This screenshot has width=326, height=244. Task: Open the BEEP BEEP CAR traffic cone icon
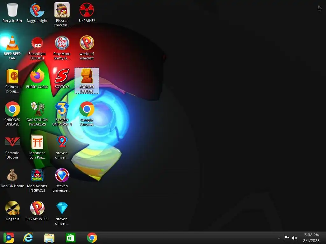coord(12,48)
